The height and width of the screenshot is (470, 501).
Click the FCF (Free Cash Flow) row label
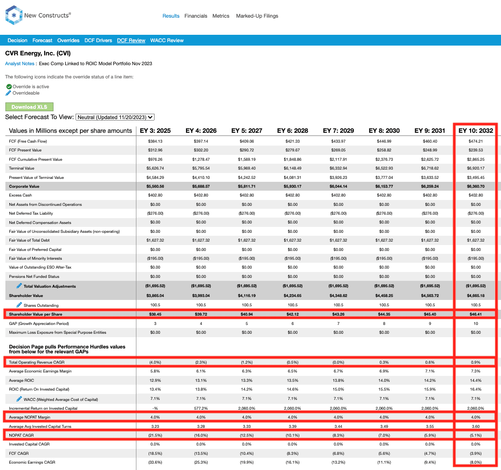[28, 141]
